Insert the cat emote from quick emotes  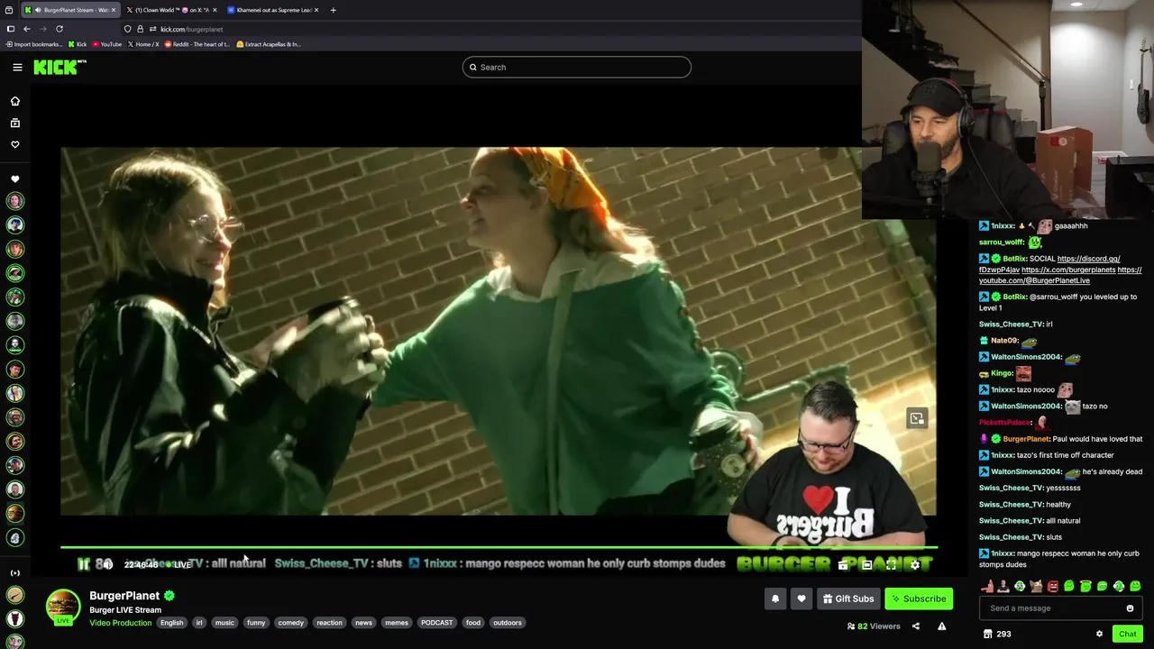coord(1036,587)
